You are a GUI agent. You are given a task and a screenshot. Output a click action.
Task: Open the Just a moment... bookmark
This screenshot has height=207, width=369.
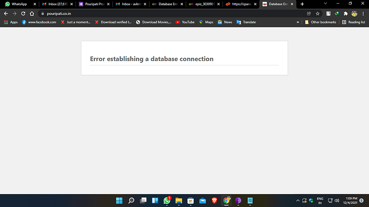coord(75,22)
